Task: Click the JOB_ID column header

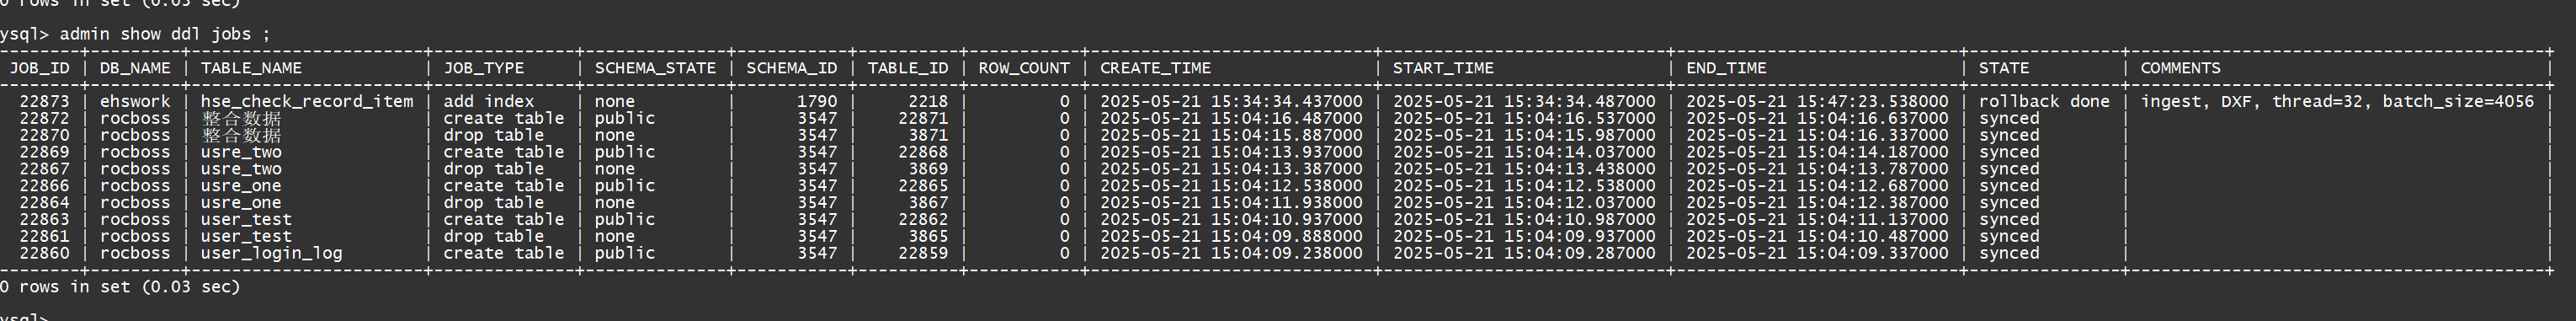Action: (40, 68)
